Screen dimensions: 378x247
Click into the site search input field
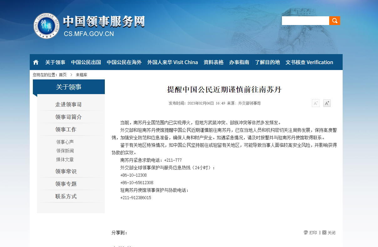click(x=305, y=21)
